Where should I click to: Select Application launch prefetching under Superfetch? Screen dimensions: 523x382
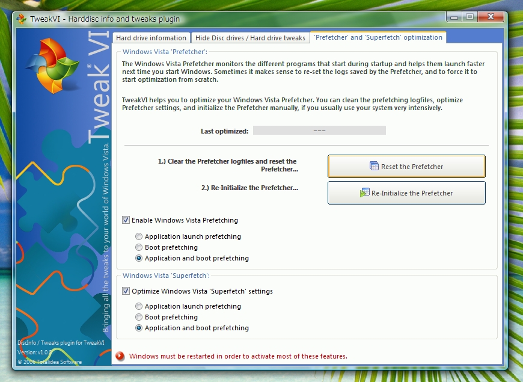(139, 306)
